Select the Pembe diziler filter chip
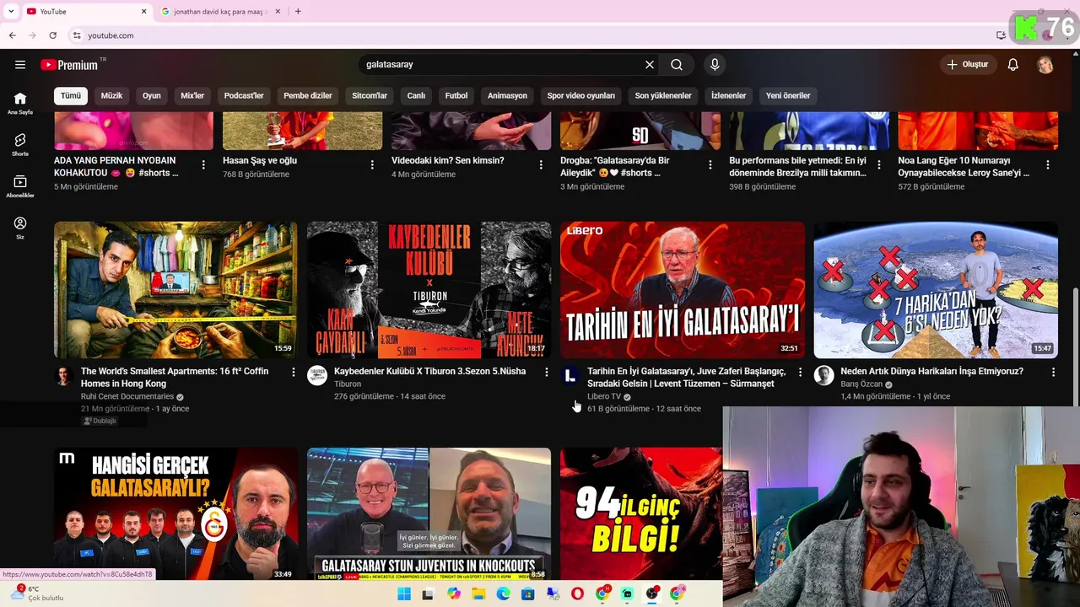 (308, 95)
